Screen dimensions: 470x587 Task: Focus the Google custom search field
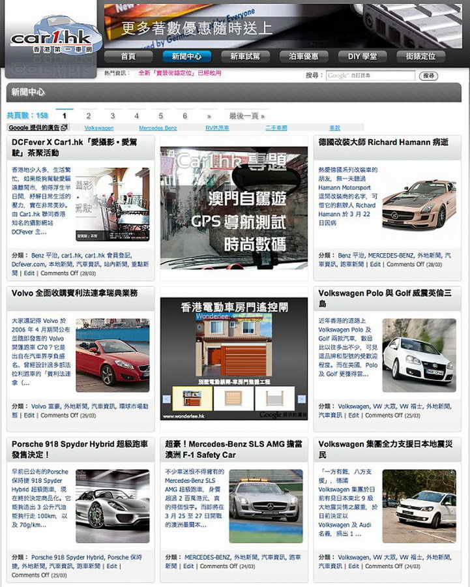(370, 76)
